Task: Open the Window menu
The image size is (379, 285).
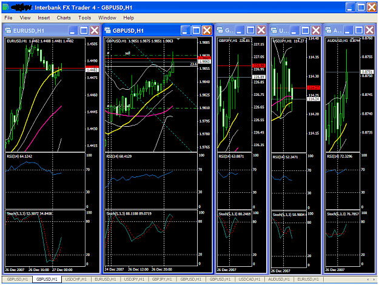Action: pyautogui.click(x=107, y=18)
